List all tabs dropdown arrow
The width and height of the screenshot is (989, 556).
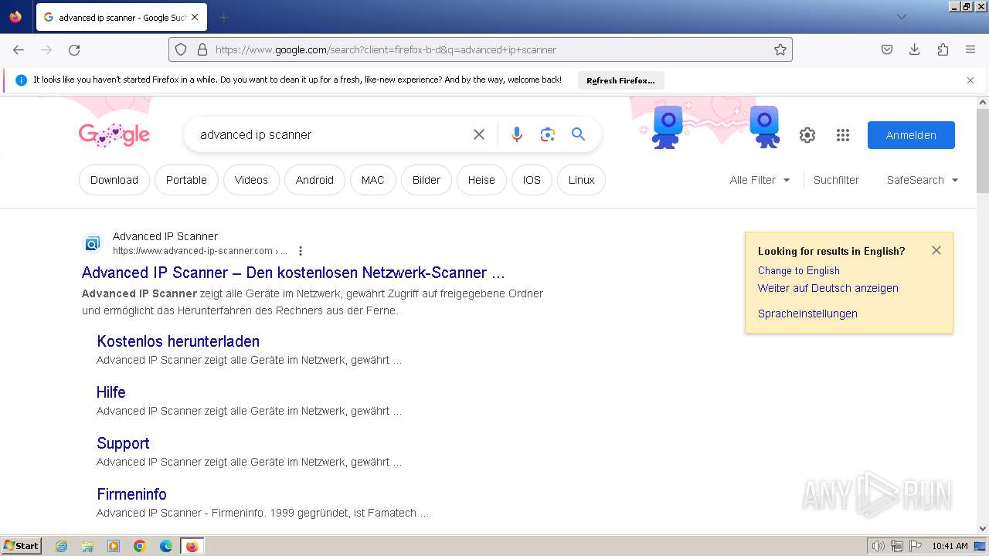click(901, 17)
